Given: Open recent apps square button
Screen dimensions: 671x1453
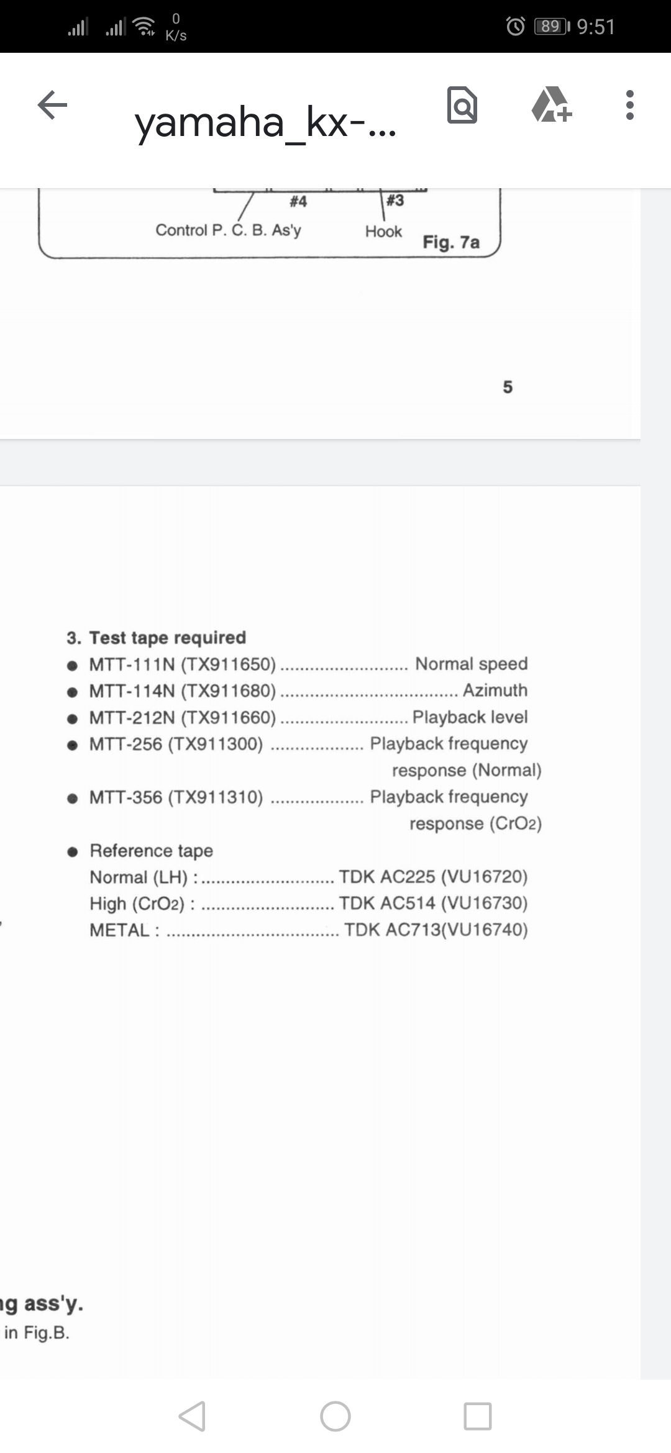Looking at the screenshot, I should [477, 1416].
